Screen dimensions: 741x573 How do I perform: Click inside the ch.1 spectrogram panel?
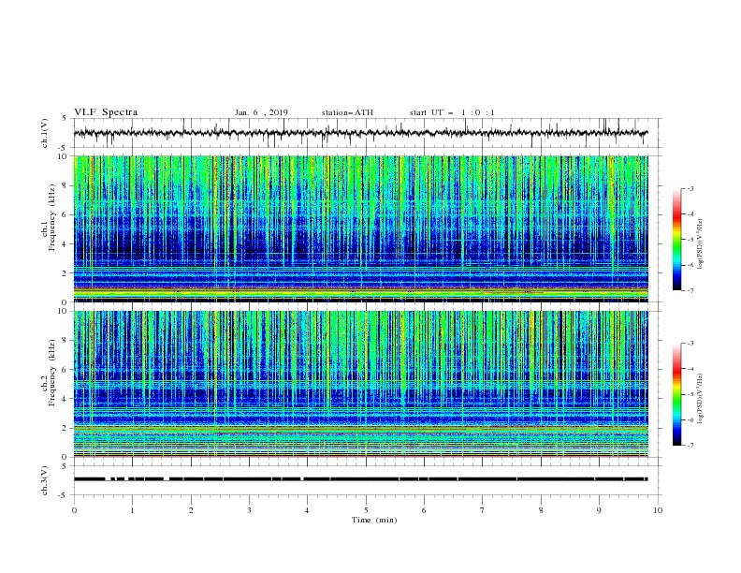tap(361, 228)
